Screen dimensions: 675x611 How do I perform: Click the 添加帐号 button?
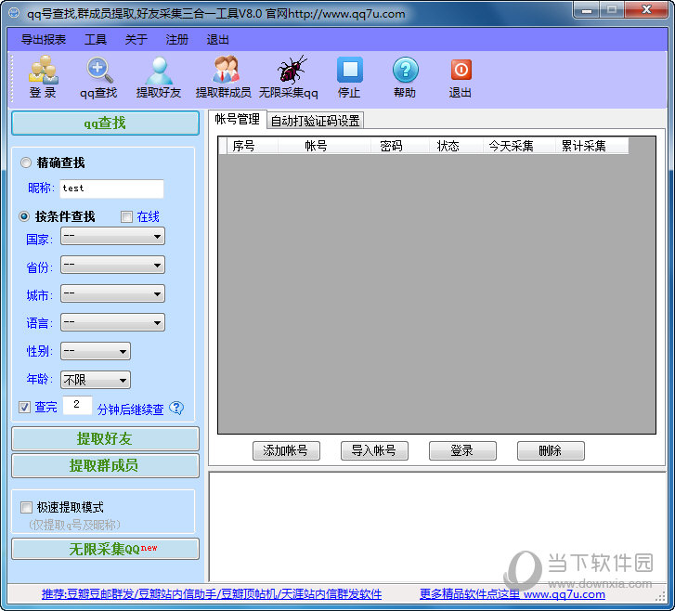coord(286,450)
